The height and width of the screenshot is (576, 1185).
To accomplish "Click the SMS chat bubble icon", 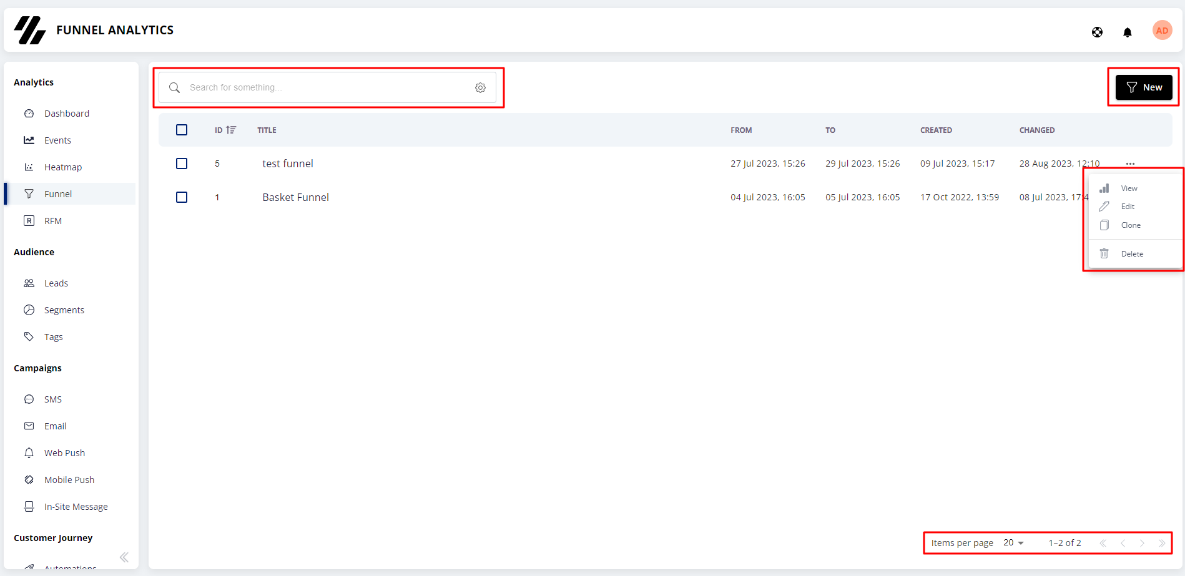I will tap(29, 399).
